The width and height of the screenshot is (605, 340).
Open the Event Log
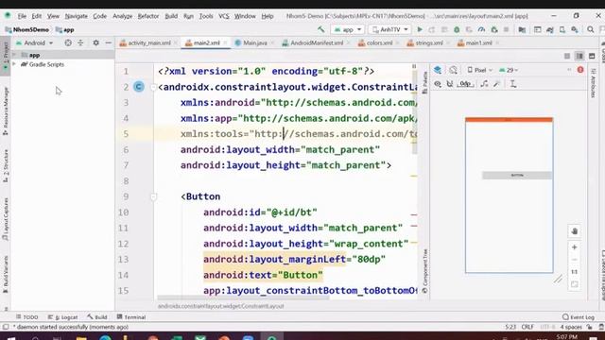pos(579,317)
